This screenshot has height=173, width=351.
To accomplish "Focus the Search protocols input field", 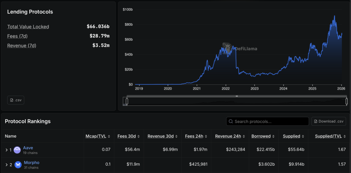I will coord(269,121).
